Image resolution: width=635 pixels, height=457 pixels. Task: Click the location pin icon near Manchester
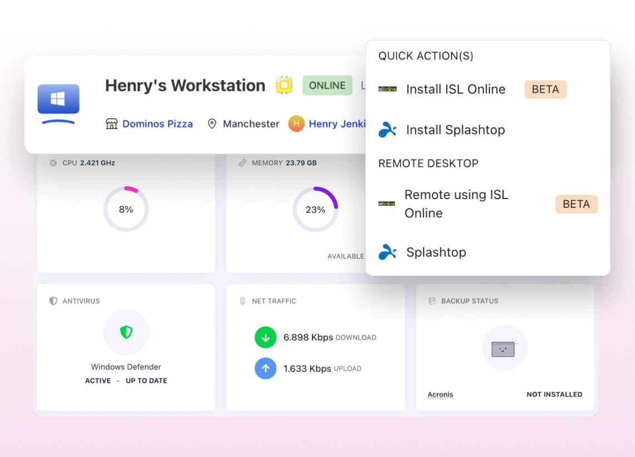coord(212,123)
